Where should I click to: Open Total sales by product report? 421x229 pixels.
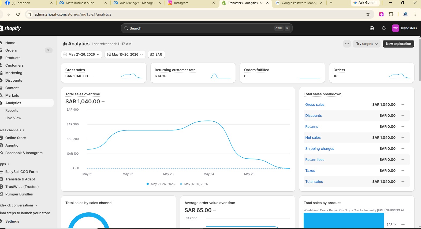point(322,203)
